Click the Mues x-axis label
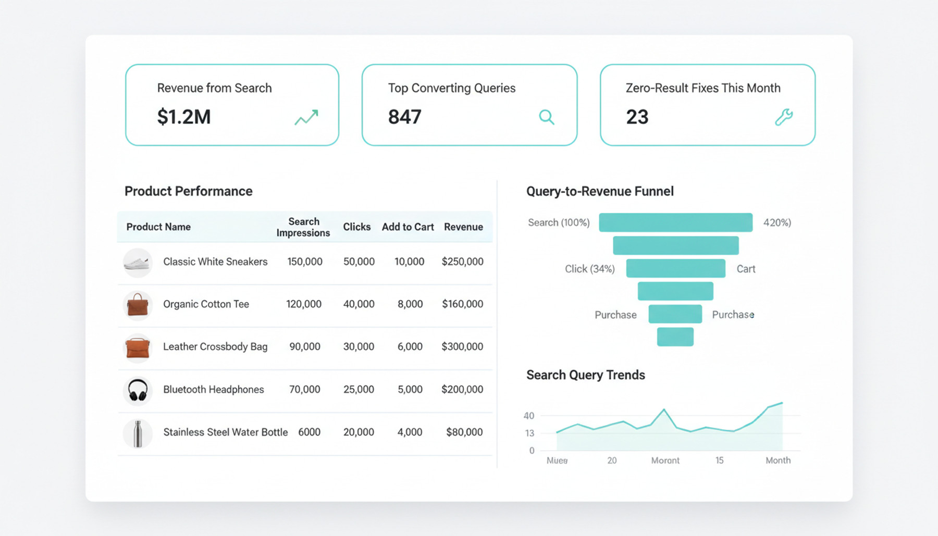Screen dimensions: 938x536 point(557,460)
